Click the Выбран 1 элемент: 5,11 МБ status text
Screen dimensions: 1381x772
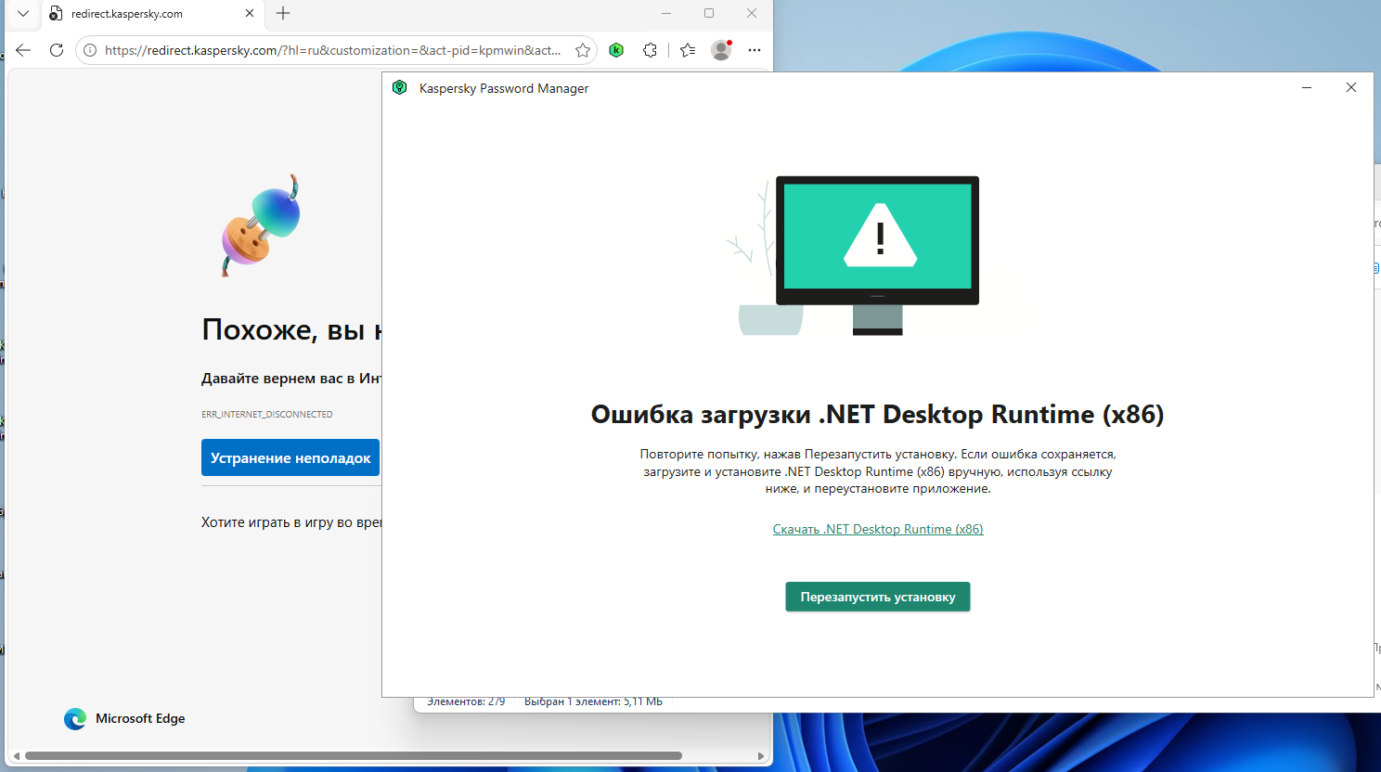593,702
